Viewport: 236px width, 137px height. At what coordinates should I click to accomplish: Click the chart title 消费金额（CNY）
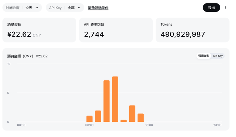pyautogui.click(x=20, y=56)
